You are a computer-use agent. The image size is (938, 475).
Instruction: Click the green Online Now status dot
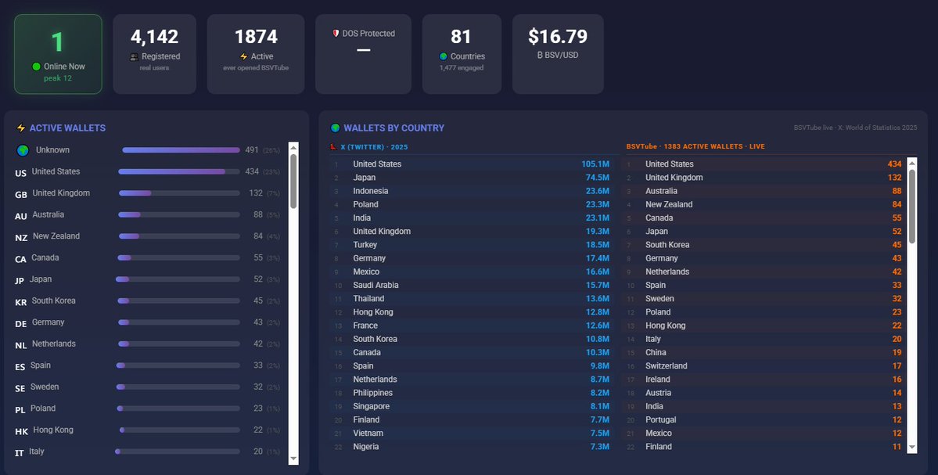(x=37, y=67)
